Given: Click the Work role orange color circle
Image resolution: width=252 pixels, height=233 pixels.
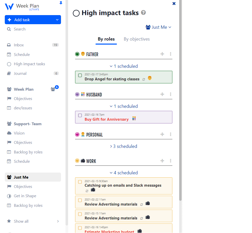Looking at the screenshot, I should click(x=77, y=161).
